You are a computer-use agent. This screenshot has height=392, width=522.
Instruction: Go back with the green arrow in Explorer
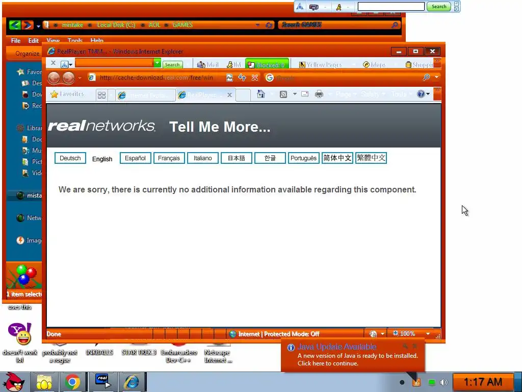(x=15, y=24)
